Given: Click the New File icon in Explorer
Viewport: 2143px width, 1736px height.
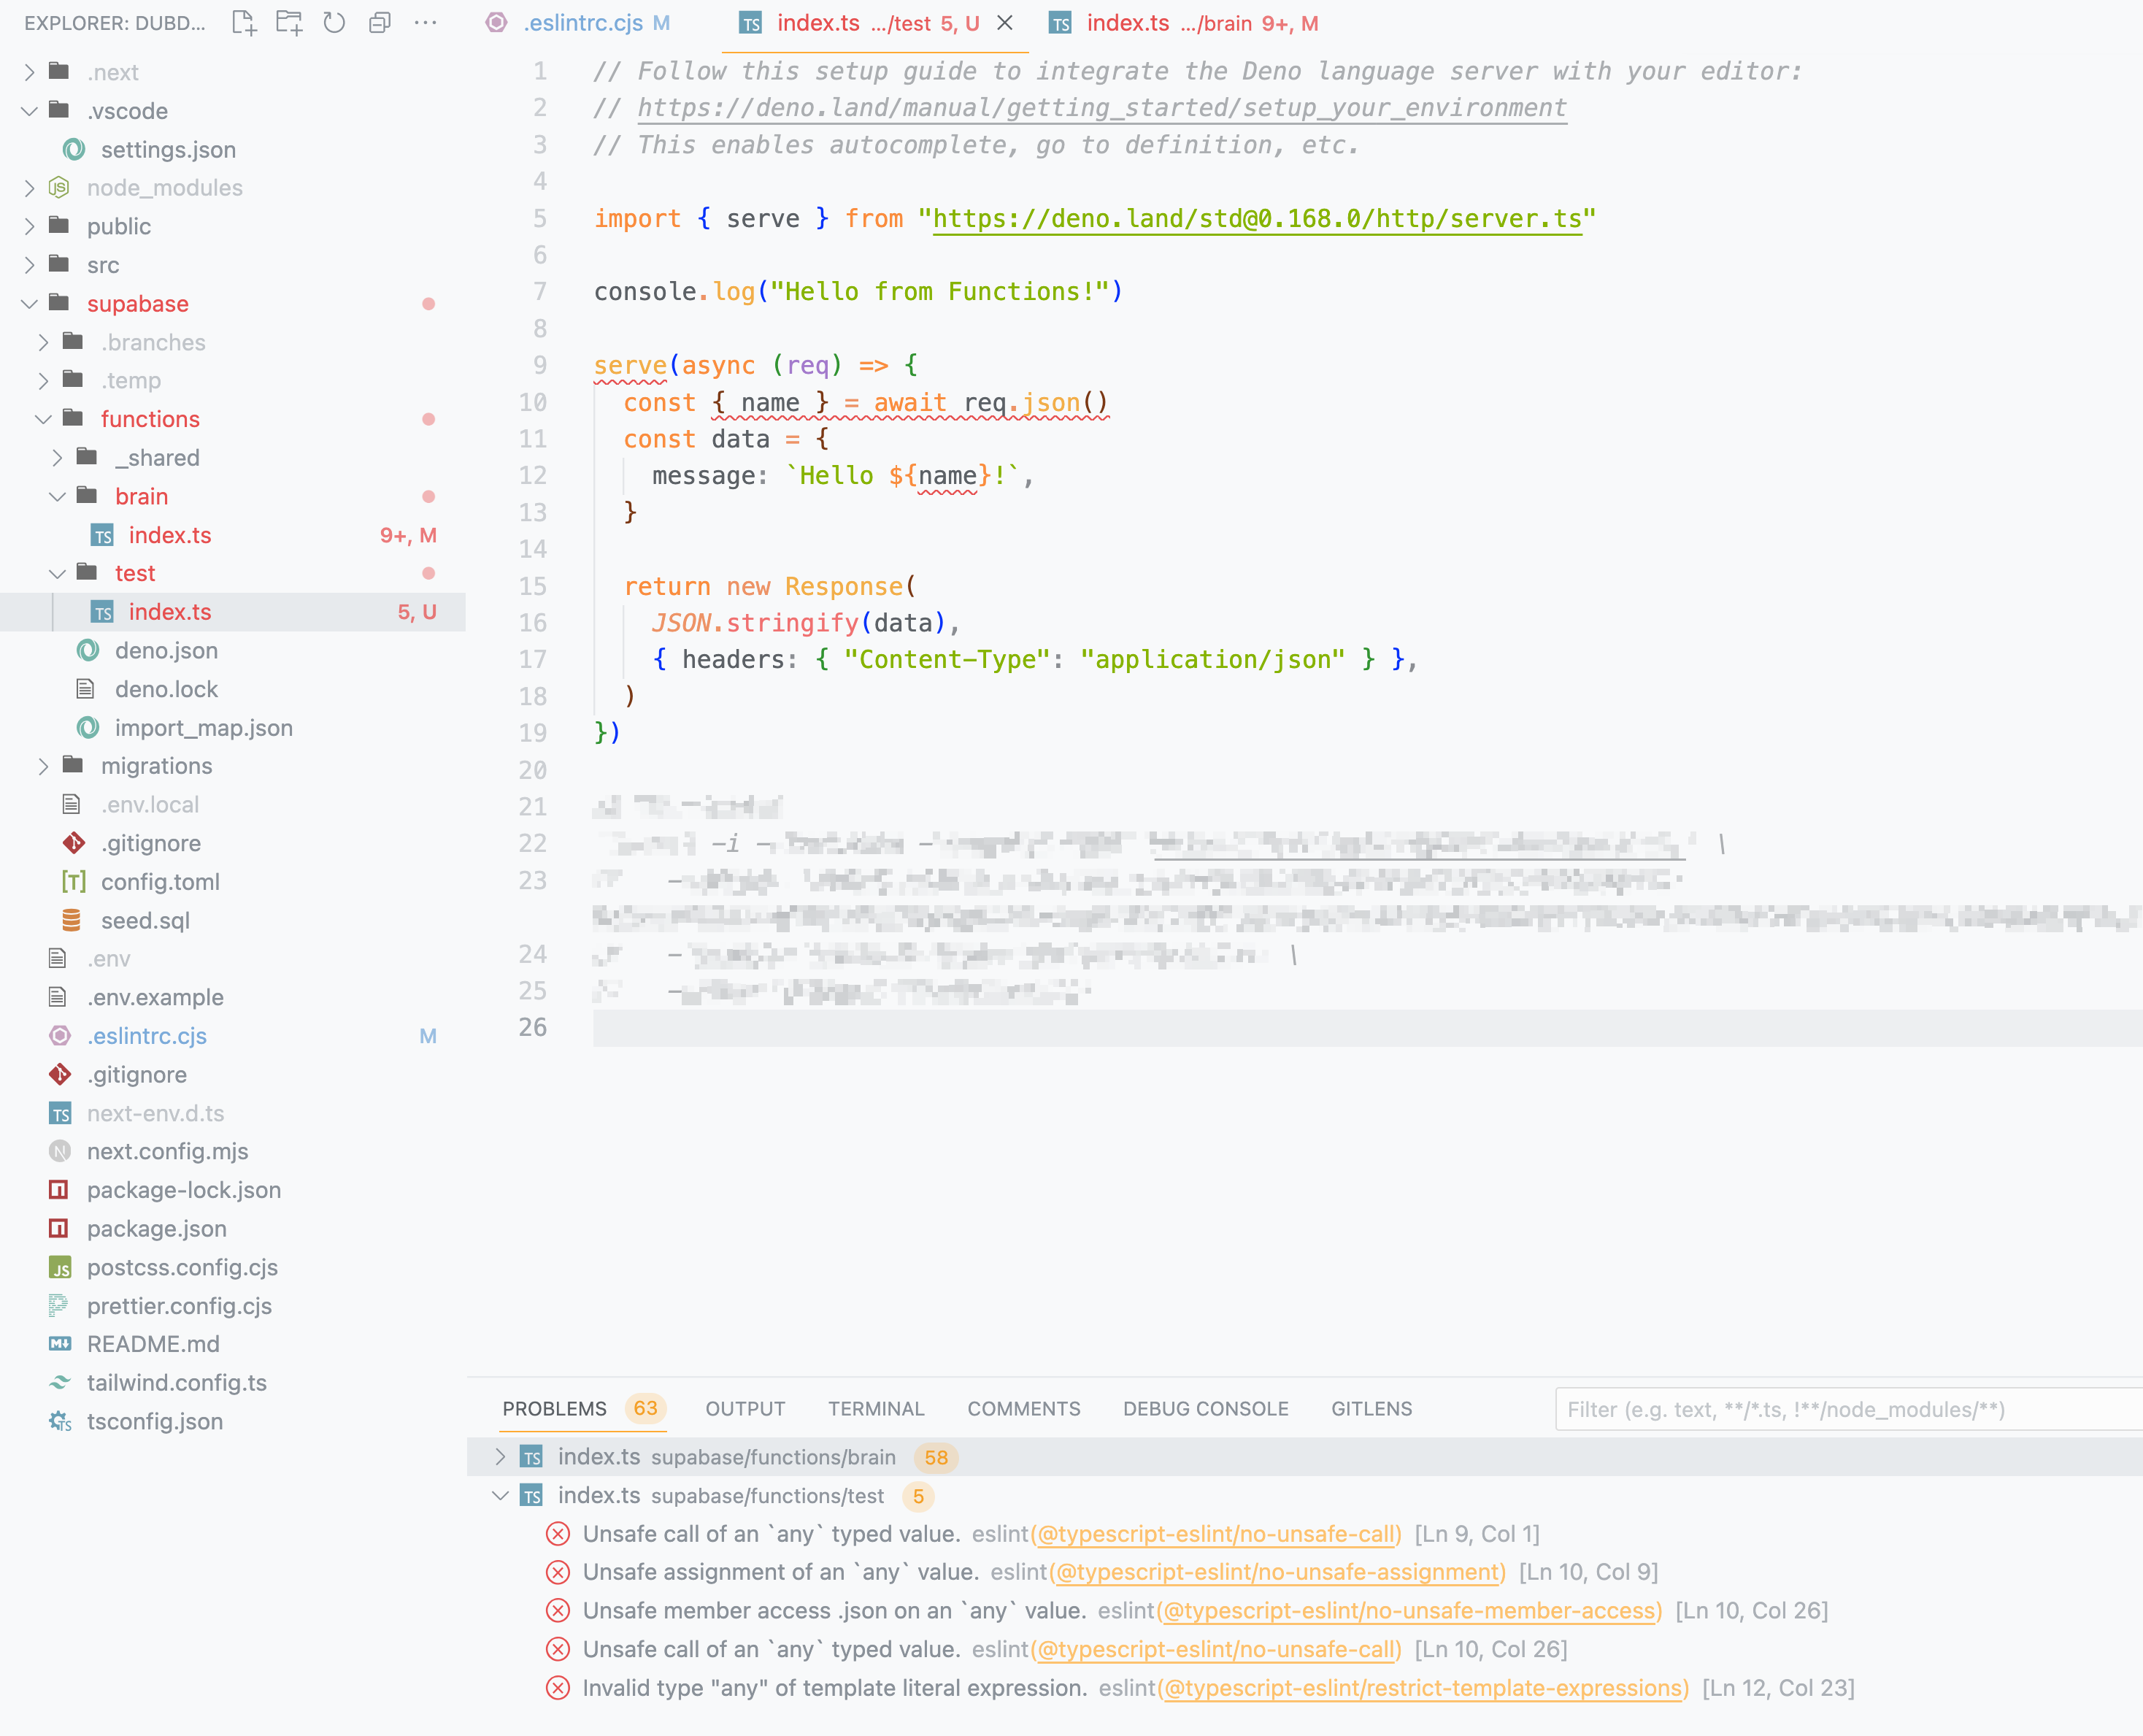Looking at the screenshot, I should tap(244, 23).
